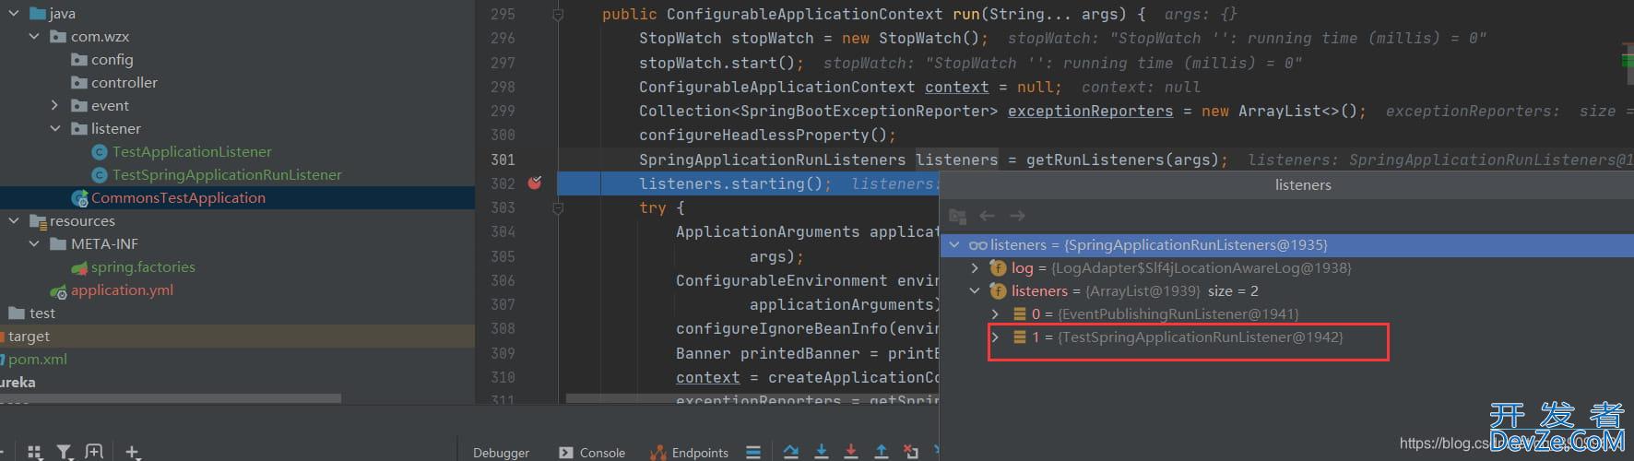Collapse the listeners ArrayList field
The width and height of the screenshot is (1634, 461).
click(975, 291)
